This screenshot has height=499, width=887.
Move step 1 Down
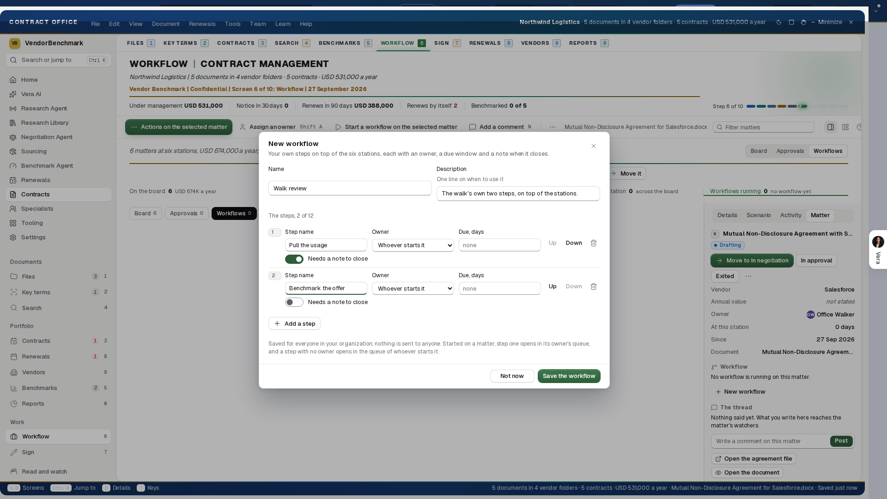(x=574, y=243)
